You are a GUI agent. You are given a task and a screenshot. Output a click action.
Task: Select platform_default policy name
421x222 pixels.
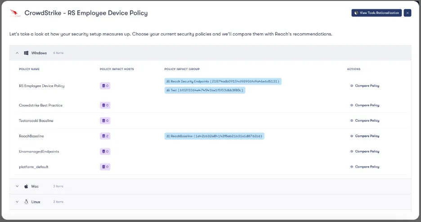(34, 167)
